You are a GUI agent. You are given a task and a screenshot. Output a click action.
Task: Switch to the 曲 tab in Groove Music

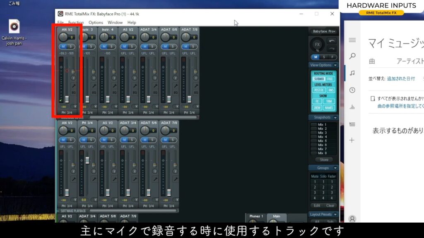pyautogui.click(x=372, y=61)
